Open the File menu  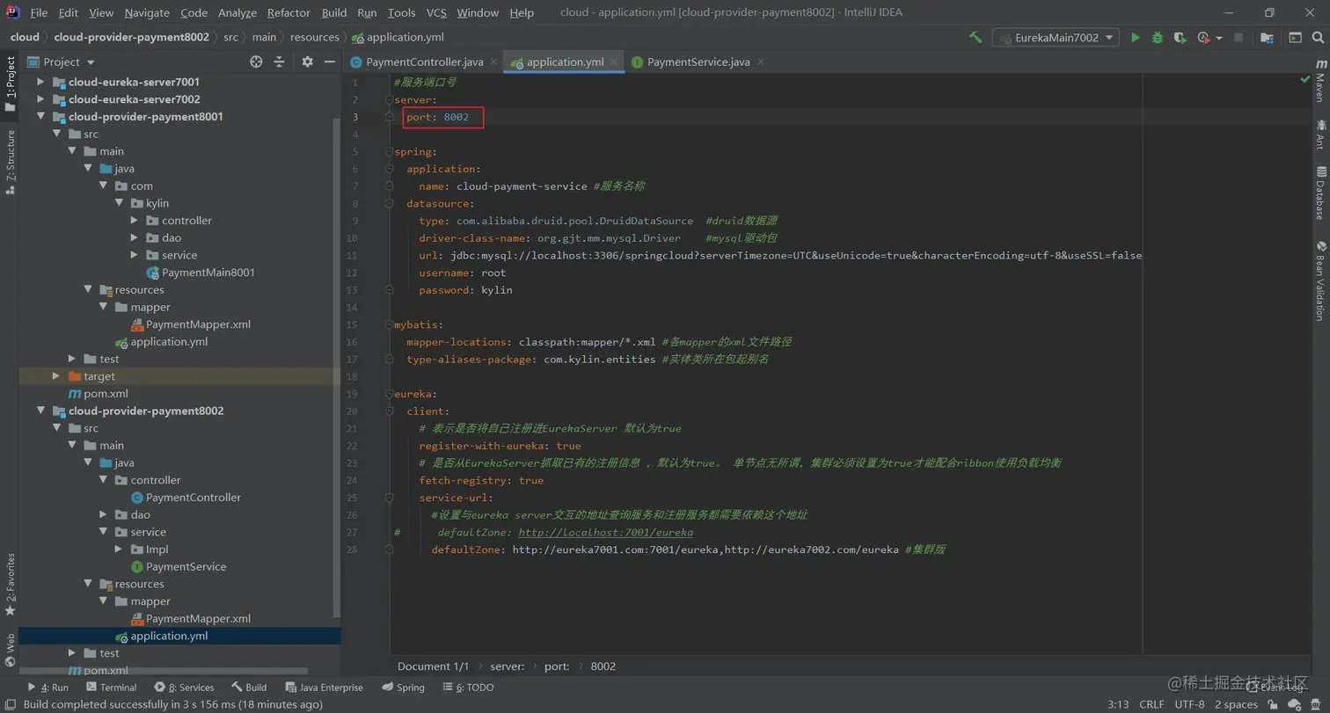[x=39, y=12]
